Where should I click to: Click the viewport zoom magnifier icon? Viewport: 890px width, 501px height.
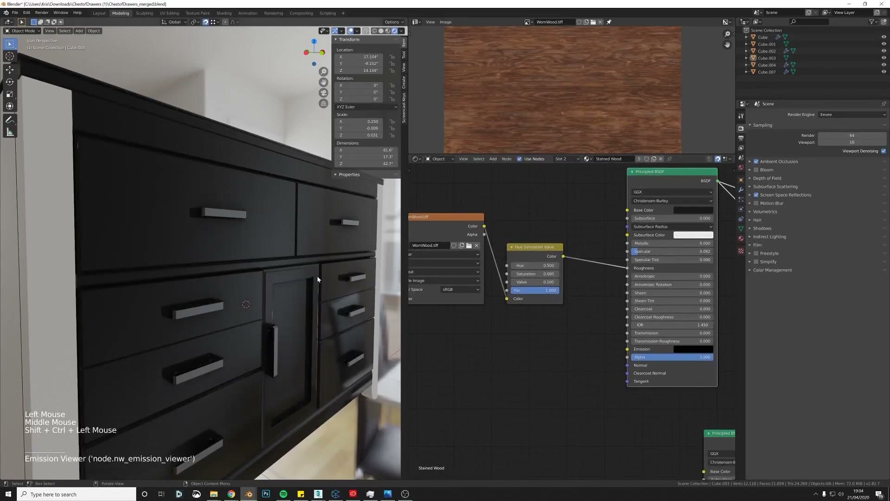tap(324, 71)
